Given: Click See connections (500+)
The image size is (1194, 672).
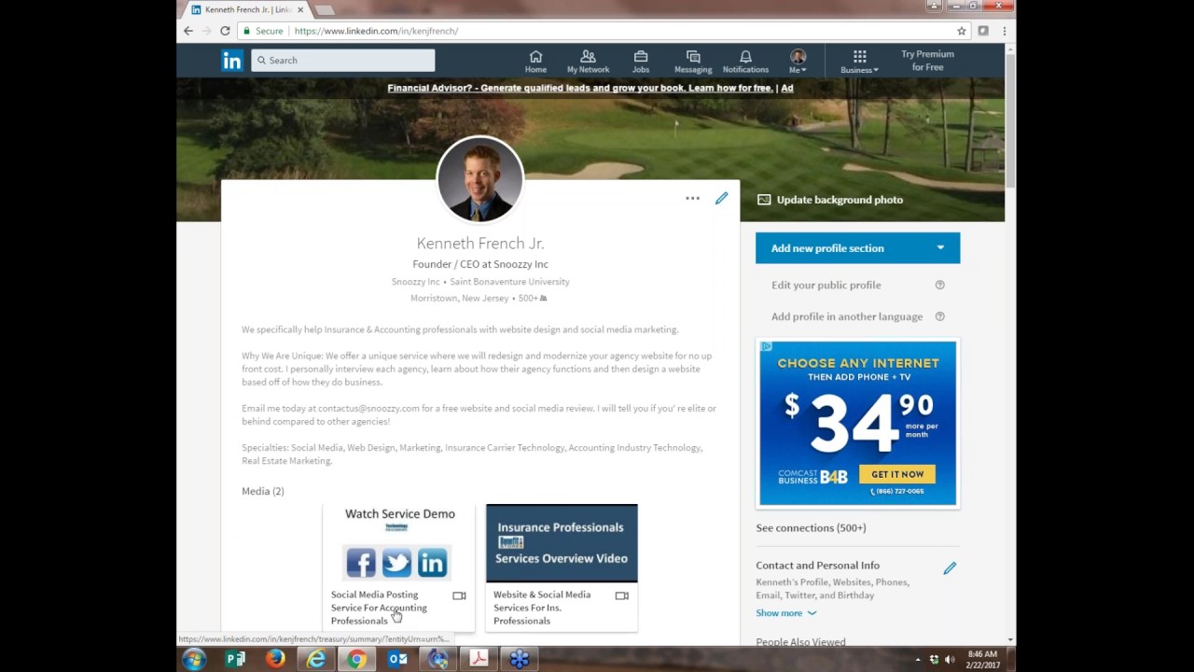Looking at the screenshot, I should click(x=811, y=527).
